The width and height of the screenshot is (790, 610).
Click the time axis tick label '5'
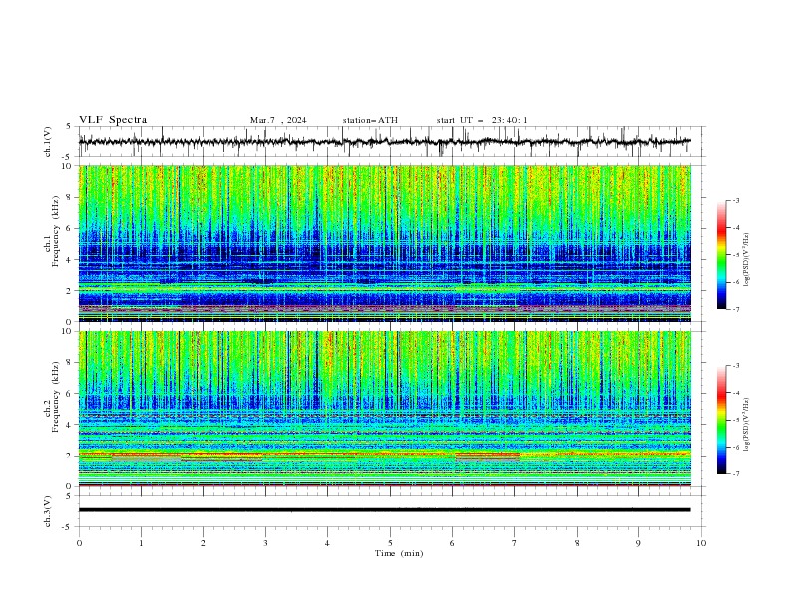coord(390,543)
